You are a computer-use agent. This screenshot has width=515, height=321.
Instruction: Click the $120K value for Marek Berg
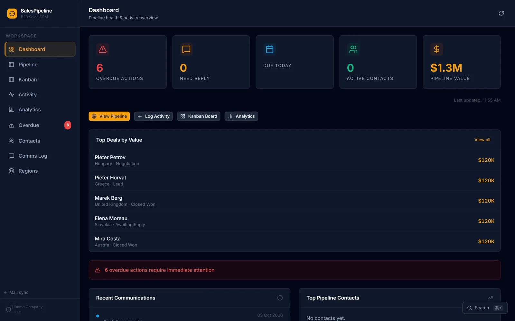pyautogui.click(x=486, y=201)
